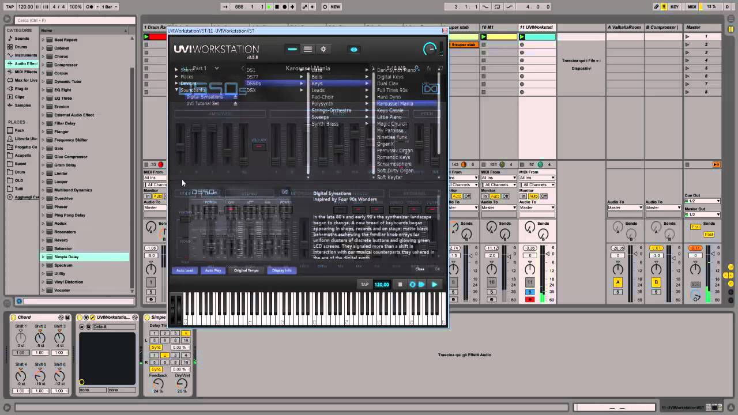This screenshot has width=738, height=415.
Task: Toggle the Original Tempo button
Action: pyautogui.click(x=246, y=270)
